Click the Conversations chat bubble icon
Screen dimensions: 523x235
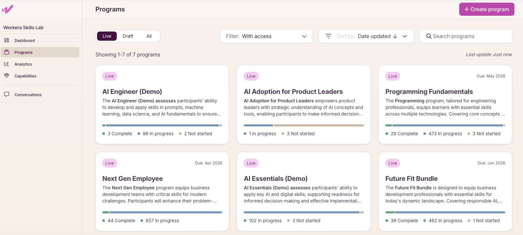[7, 95]
